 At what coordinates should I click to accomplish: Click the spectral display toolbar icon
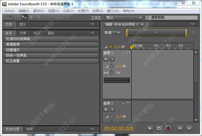9,17
